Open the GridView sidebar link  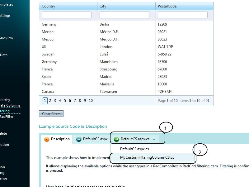[7, 38]
